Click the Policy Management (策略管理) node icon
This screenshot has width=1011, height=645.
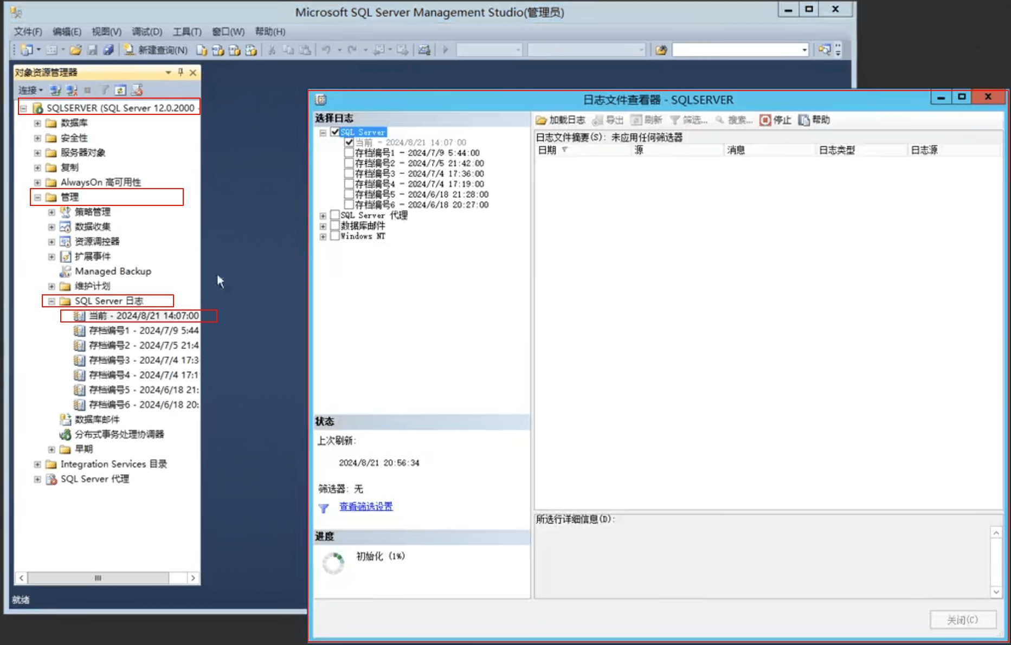[x=65, y=212]
